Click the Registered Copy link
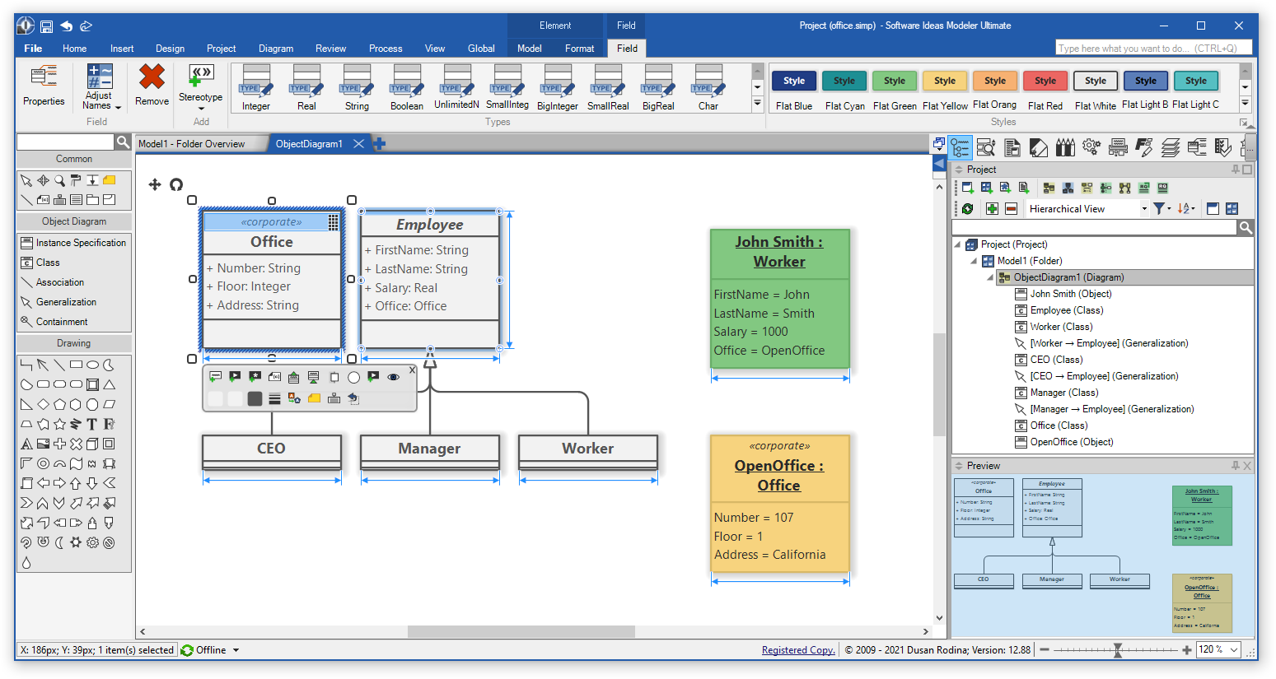1276x679 pixels. (x=798, y=650)
